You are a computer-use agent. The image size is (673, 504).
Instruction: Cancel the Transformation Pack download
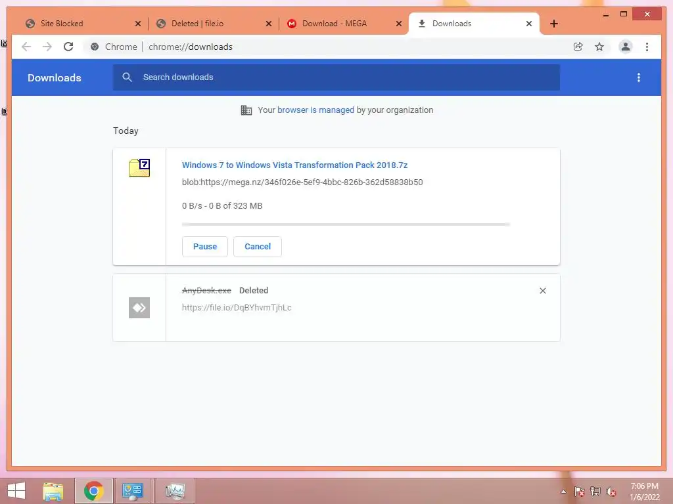click(258, 247)
